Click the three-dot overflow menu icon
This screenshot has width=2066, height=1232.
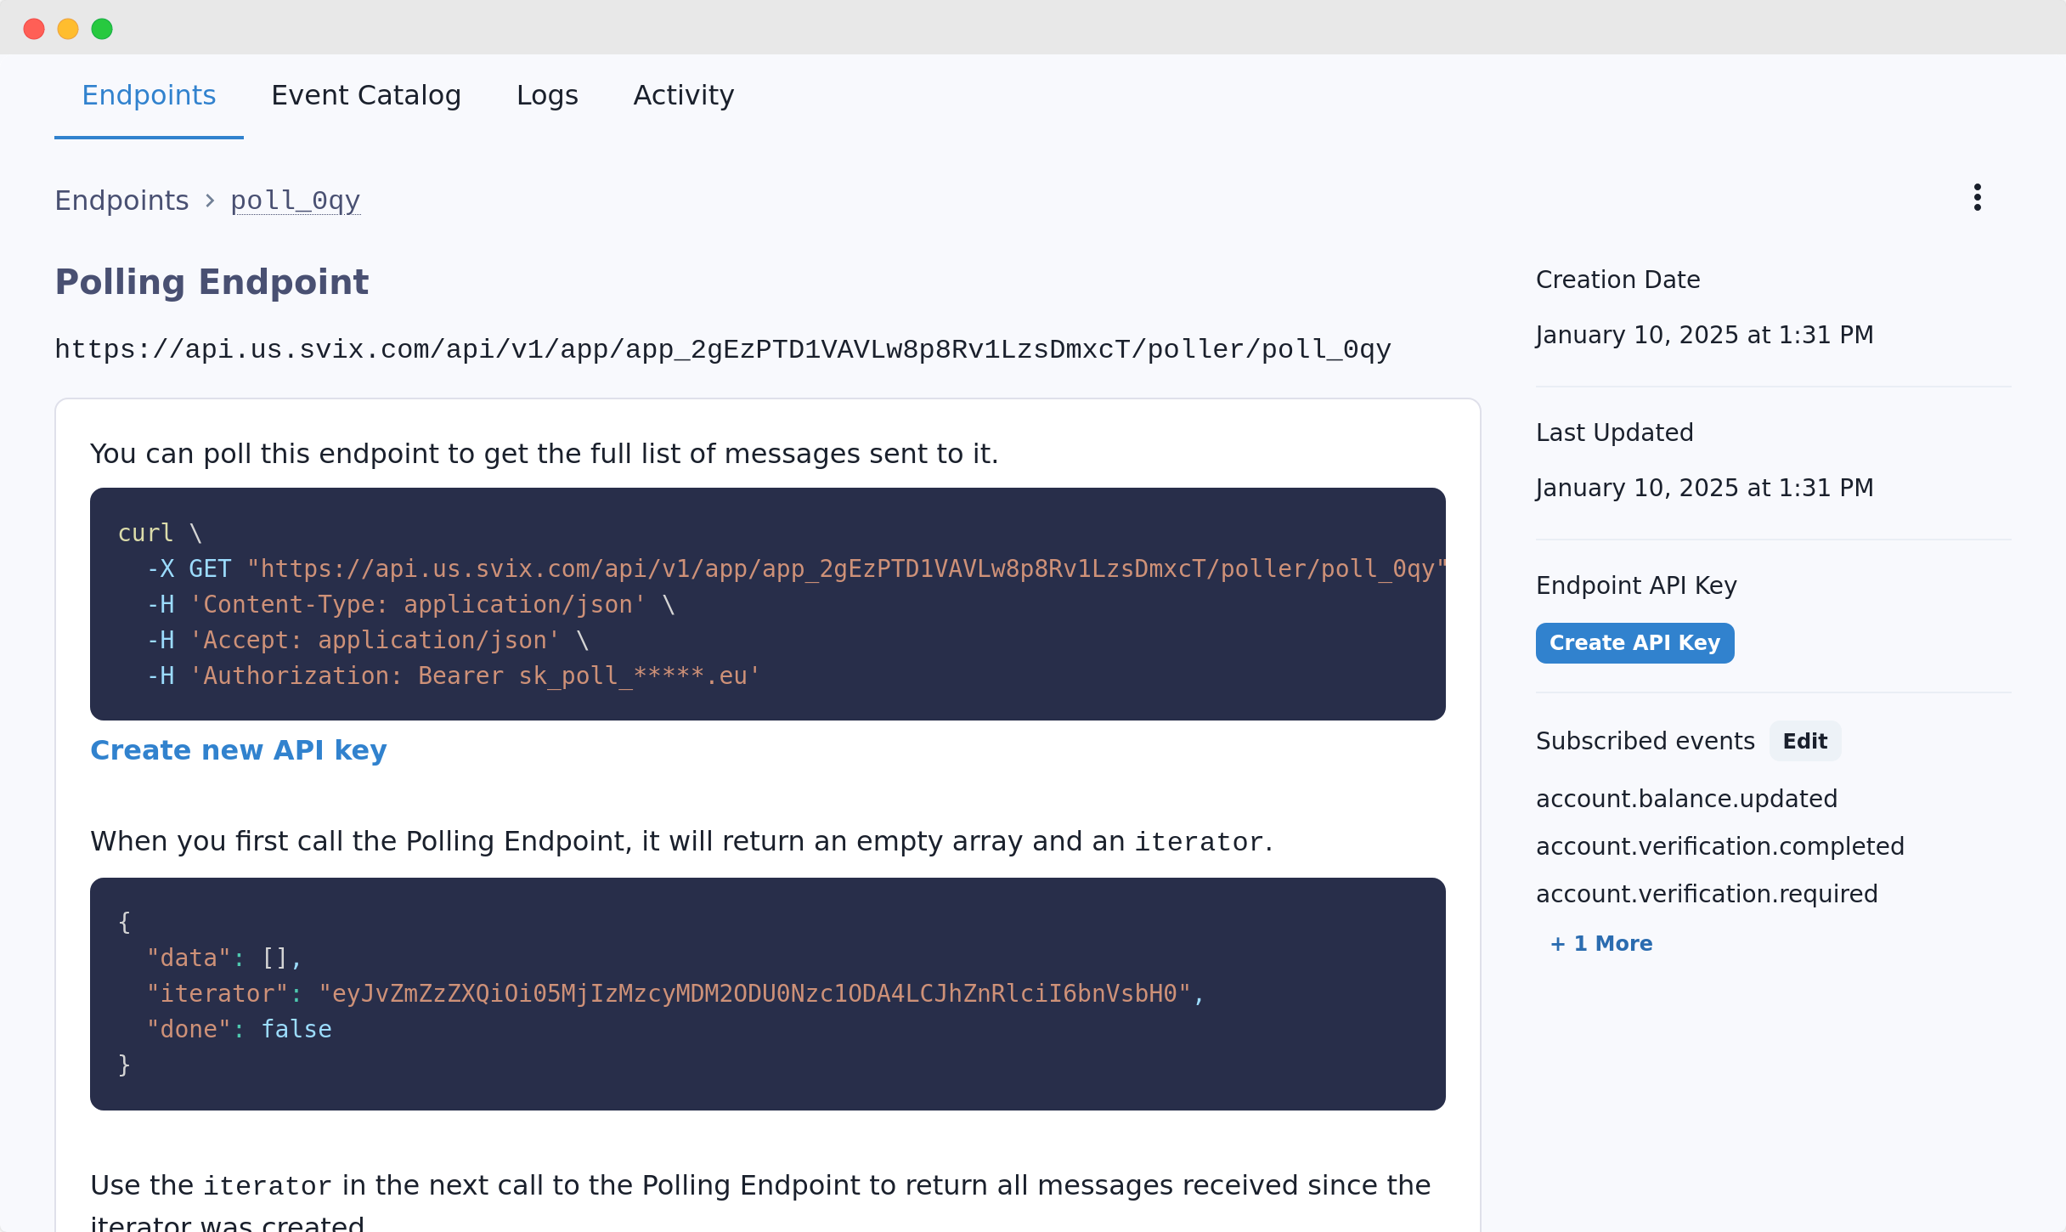coord(1978,196)
